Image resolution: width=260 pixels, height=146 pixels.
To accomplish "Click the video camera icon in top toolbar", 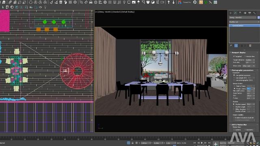I will [162, 2].
